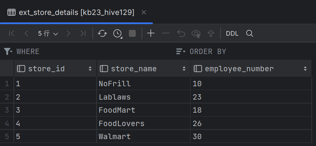Select the ext_store_details tab
Screen dimensions: 316x146
(77, 13)
